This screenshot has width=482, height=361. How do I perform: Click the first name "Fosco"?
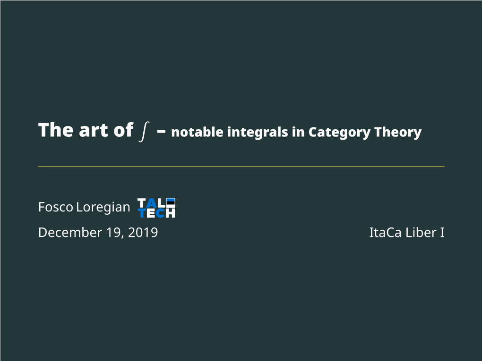(x=55, y=207)
